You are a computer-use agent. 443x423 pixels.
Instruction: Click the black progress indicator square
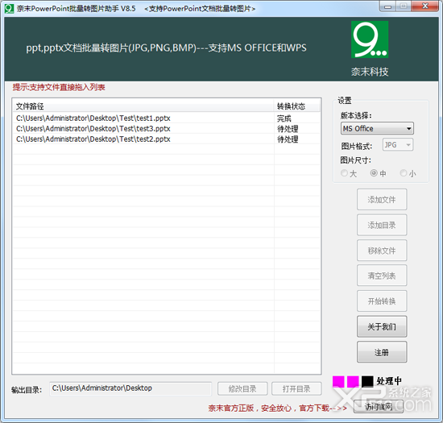coord(367,381)
